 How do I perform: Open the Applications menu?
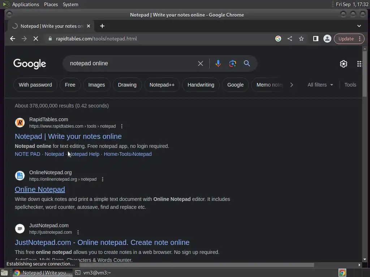pos(26,4)
